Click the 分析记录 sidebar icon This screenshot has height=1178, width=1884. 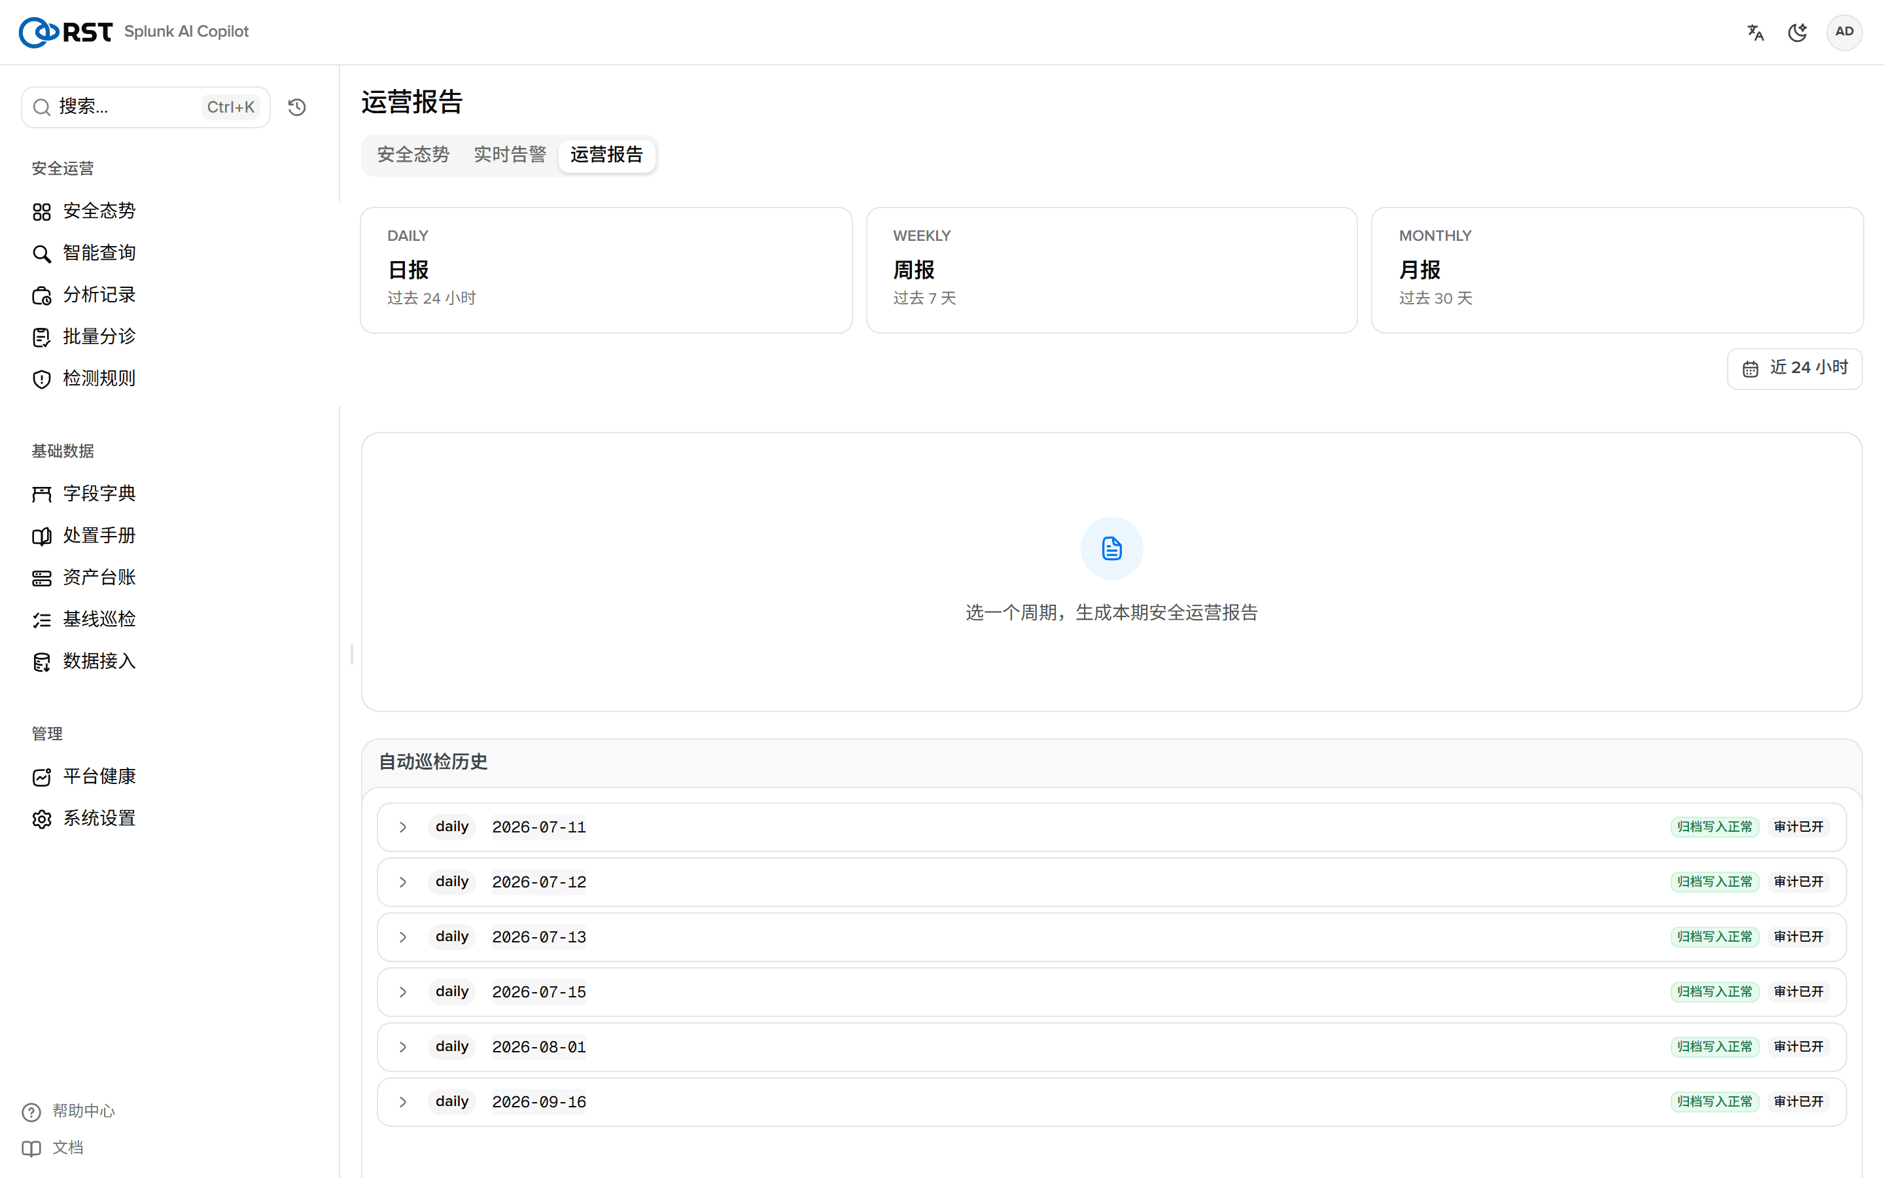click(x=41, y=295)
